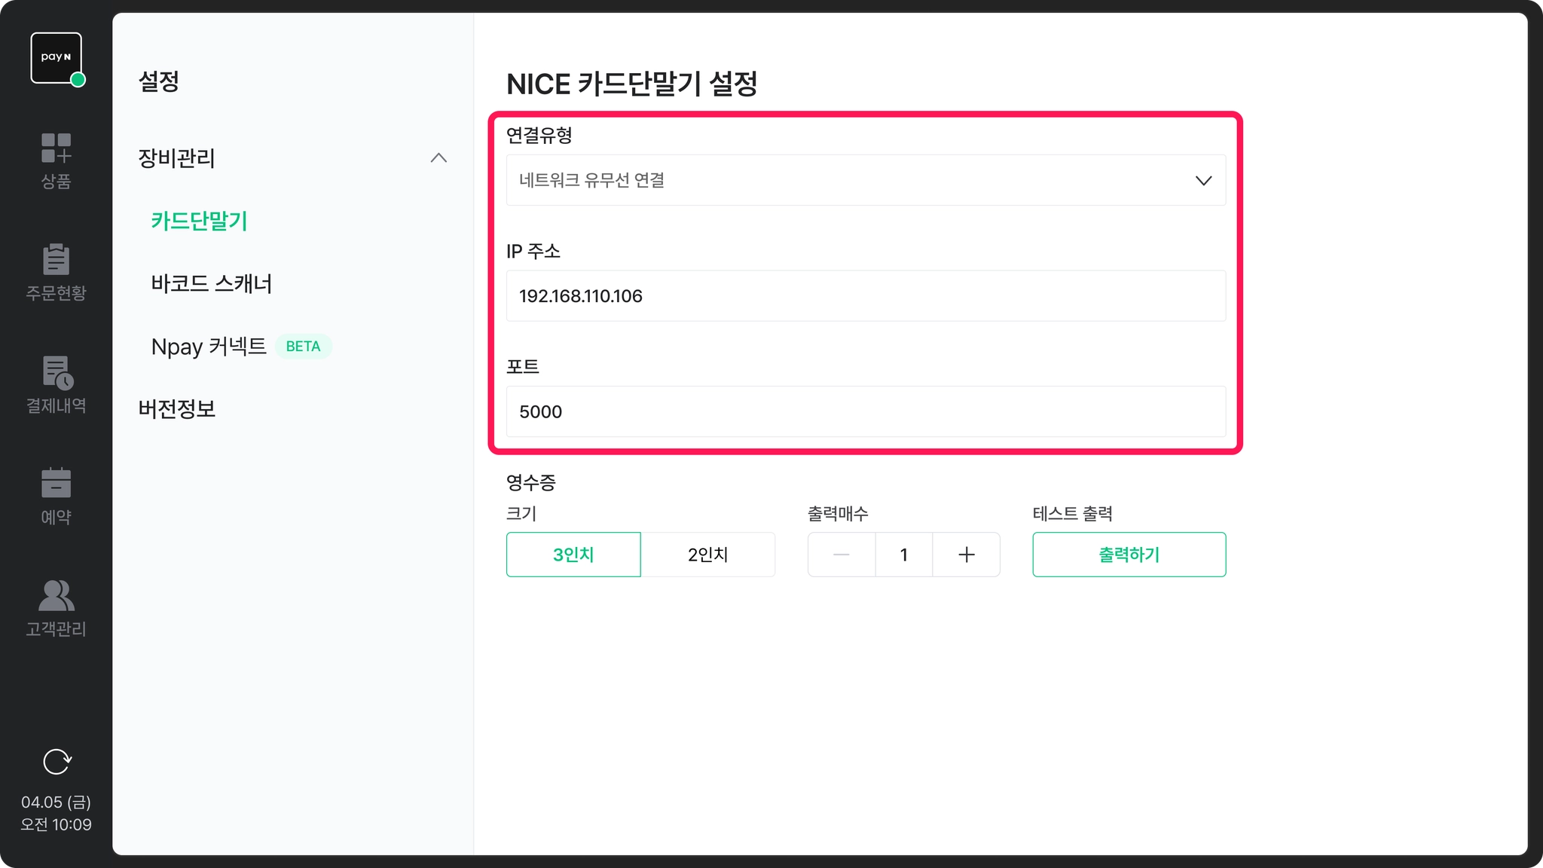Click the minus icon for 출력매수
1543x868 pixels.
842,555
